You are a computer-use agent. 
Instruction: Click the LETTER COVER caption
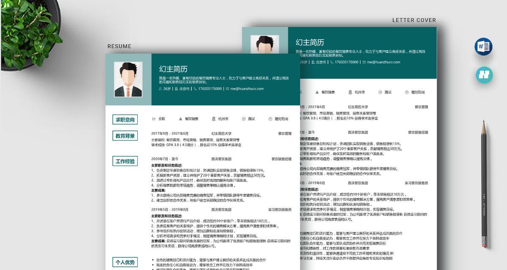click(414, 20)
